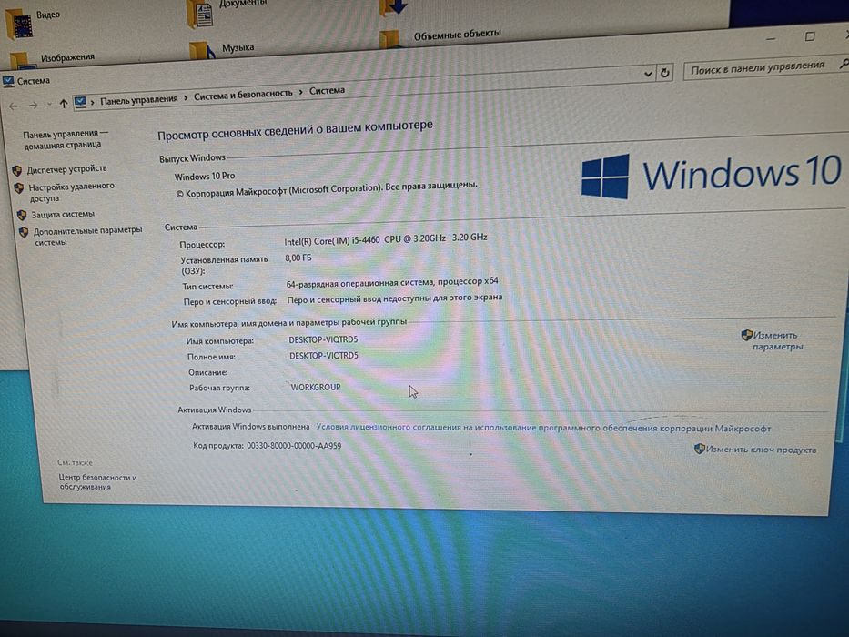Click the Активация Windows выполнена text
This screenshot has height=637, width=849.
pos(250,426)
